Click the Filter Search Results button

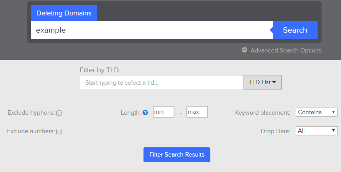point(177,155)
